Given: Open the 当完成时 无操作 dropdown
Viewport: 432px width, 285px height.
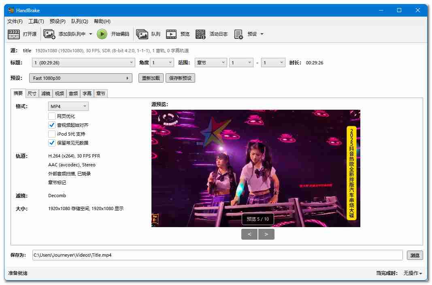Looking at the screenshot, I should pos(412,273).
